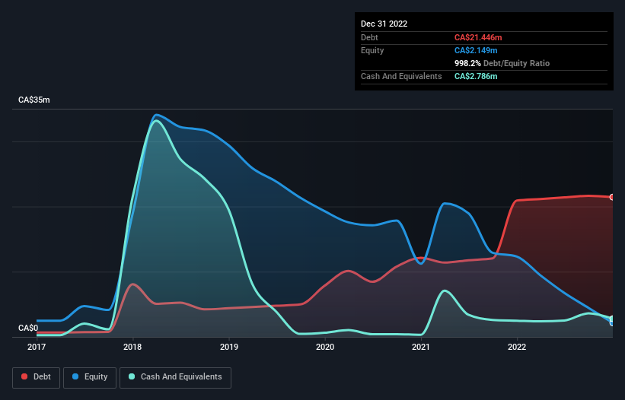
Task: Click the CA$2.786m cash value
Action: (476, 76)
